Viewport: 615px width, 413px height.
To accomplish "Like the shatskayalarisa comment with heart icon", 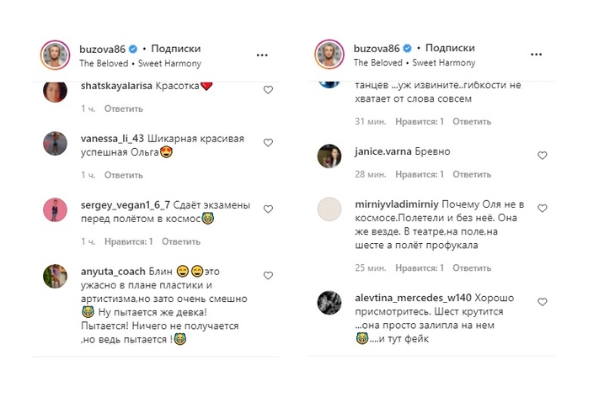I will click(x=268, y=89).
